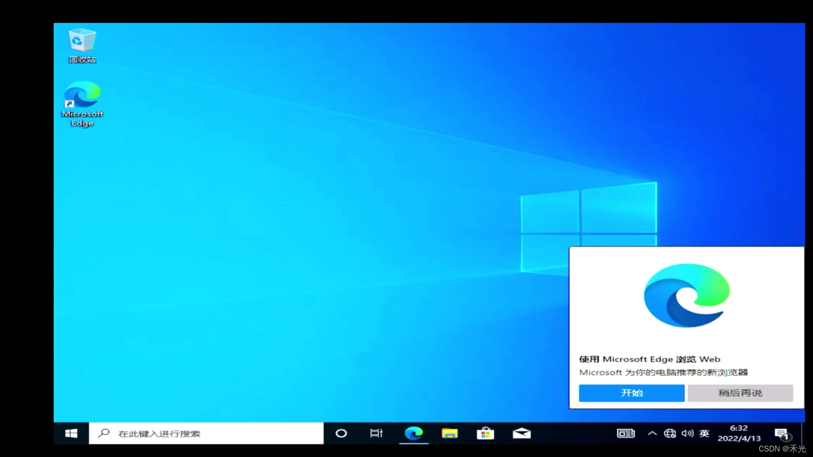Expand hidden system tray icons
This screenshot has width=813, height=457.
652,433
